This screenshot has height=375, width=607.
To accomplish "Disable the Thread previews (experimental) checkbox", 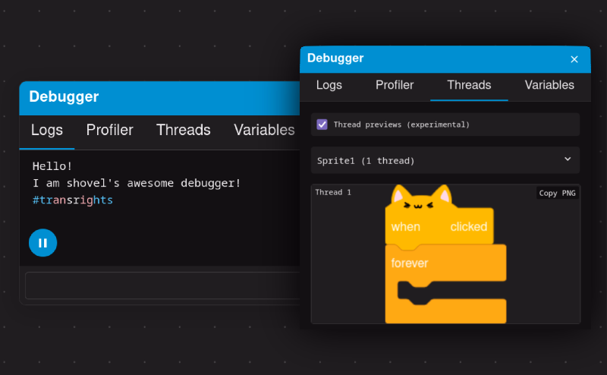I will click(322, 124).
